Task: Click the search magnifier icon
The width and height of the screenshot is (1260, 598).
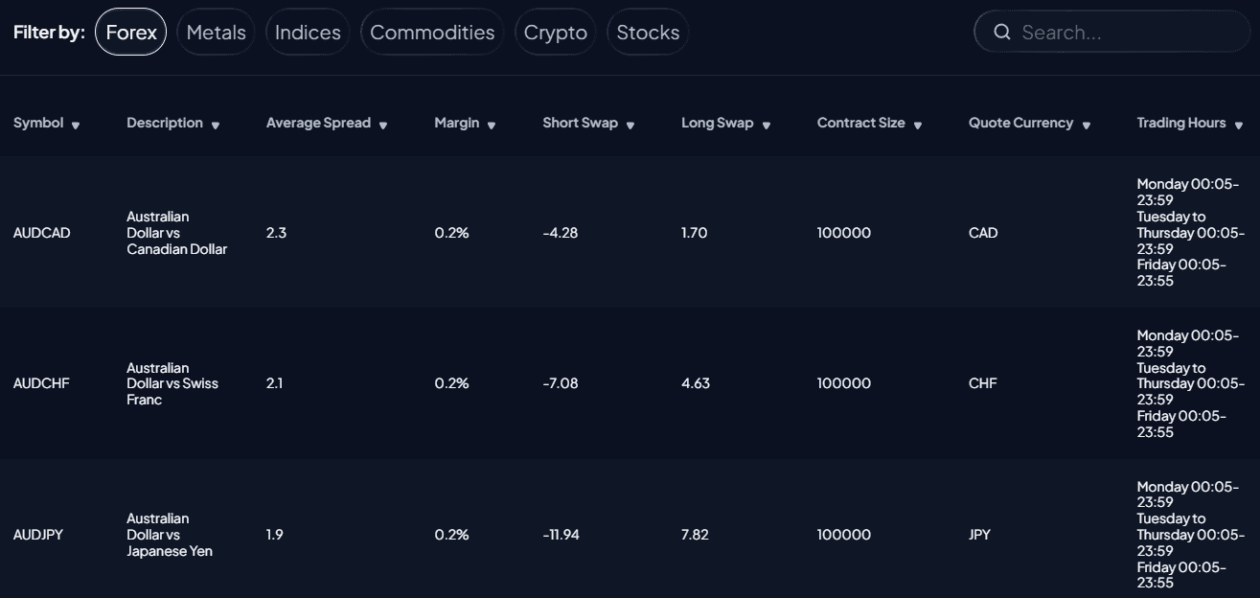Action: click(1002, 32)
